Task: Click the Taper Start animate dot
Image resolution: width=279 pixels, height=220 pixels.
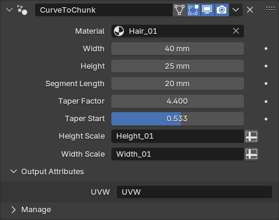Action: pos(266,119)
